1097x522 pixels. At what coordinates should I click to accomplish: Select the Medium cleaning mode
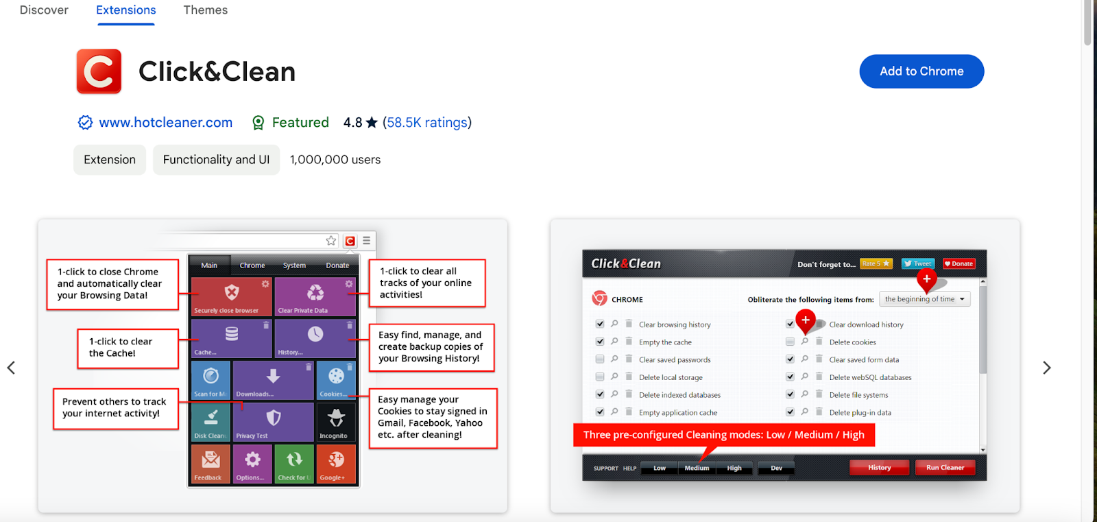pyautogui.click(x=697, y=468)
